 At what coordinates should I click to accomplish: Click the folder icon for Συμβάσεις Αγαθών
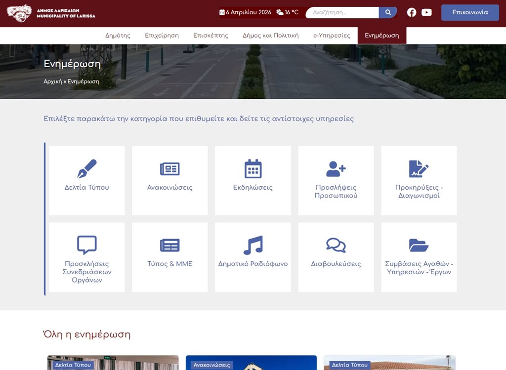[x=419, y=245]
